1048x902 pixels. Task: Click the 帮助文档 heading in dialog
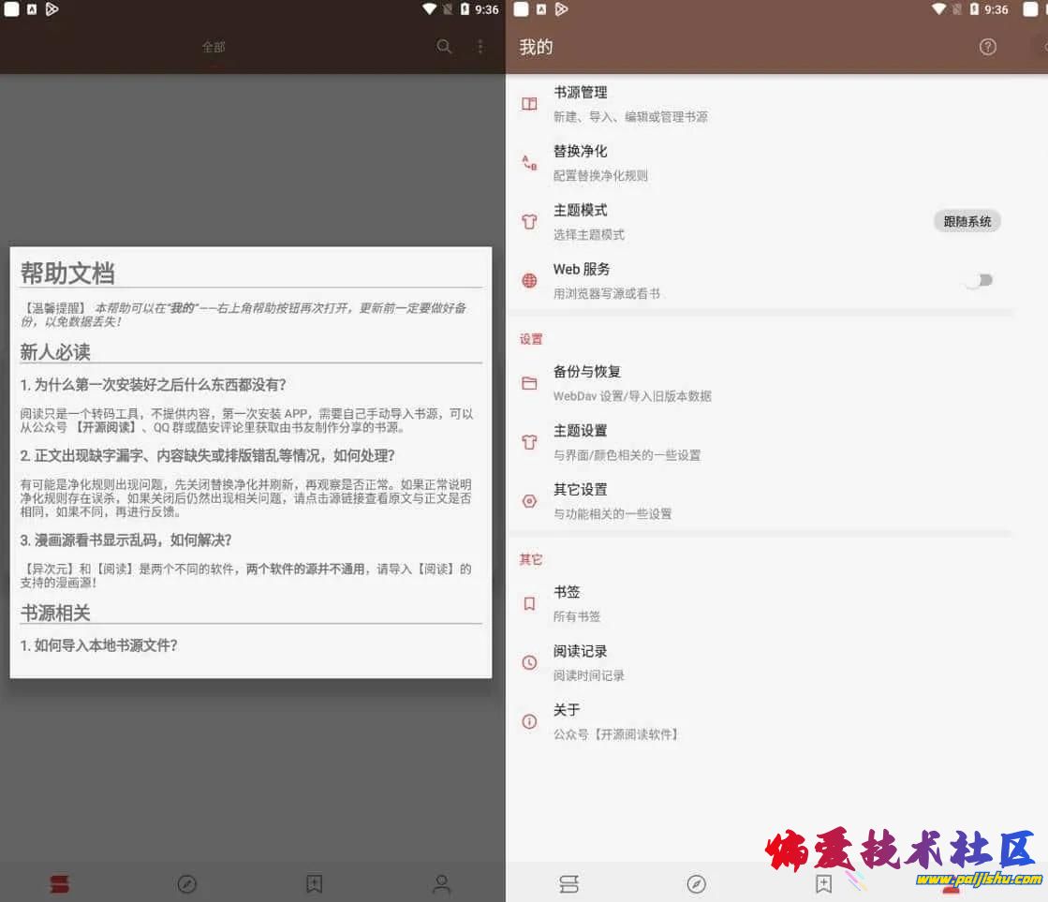pyautogui.click(x=68, y=273)
